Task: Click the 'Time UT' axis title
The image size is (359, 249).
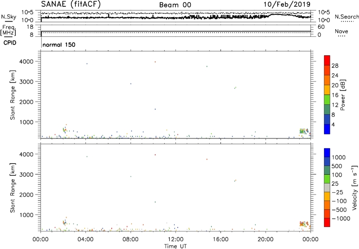Action: [x=175, y=246]
